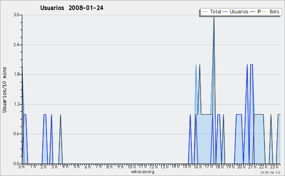Click the light blue Total legend line
The width and height of the screenshot is (285, 176).
tap(205, 12)
